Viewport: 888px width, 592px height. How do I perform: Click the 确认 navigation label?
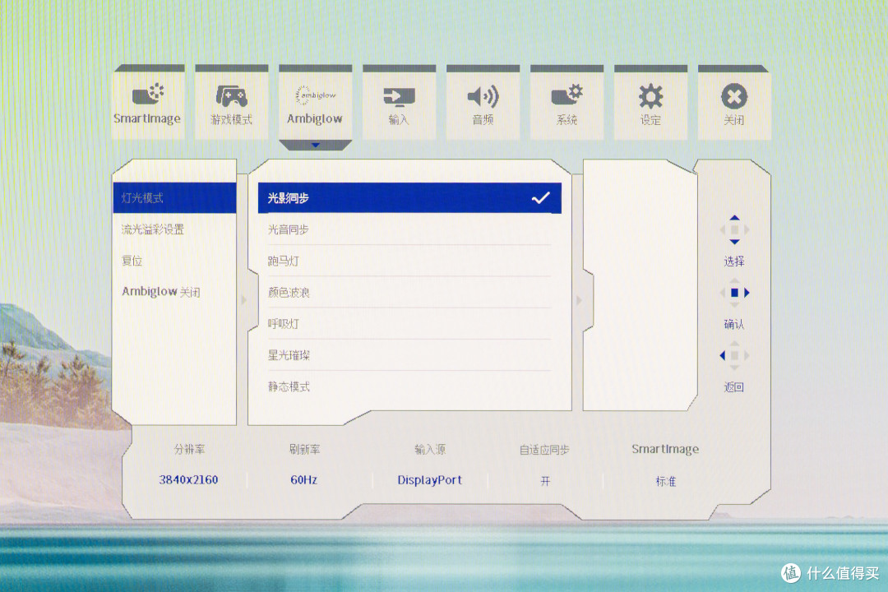(x=734, y=324)
